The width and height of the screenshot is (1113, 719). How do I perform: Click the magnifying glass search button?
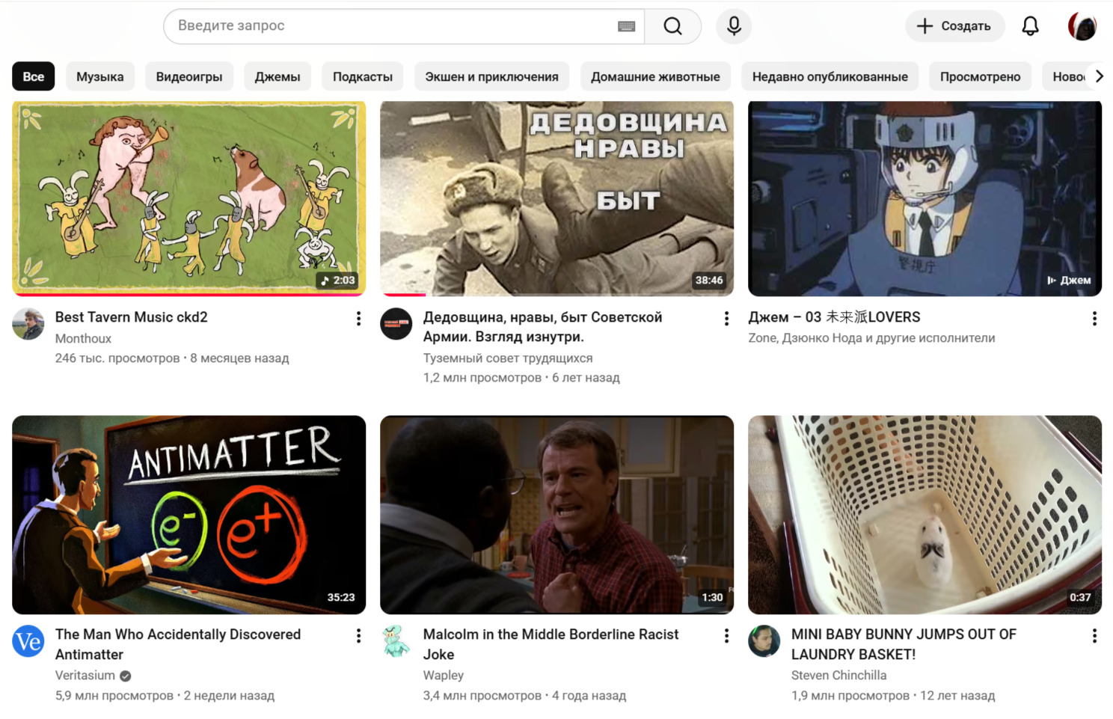tap(672, 26)
